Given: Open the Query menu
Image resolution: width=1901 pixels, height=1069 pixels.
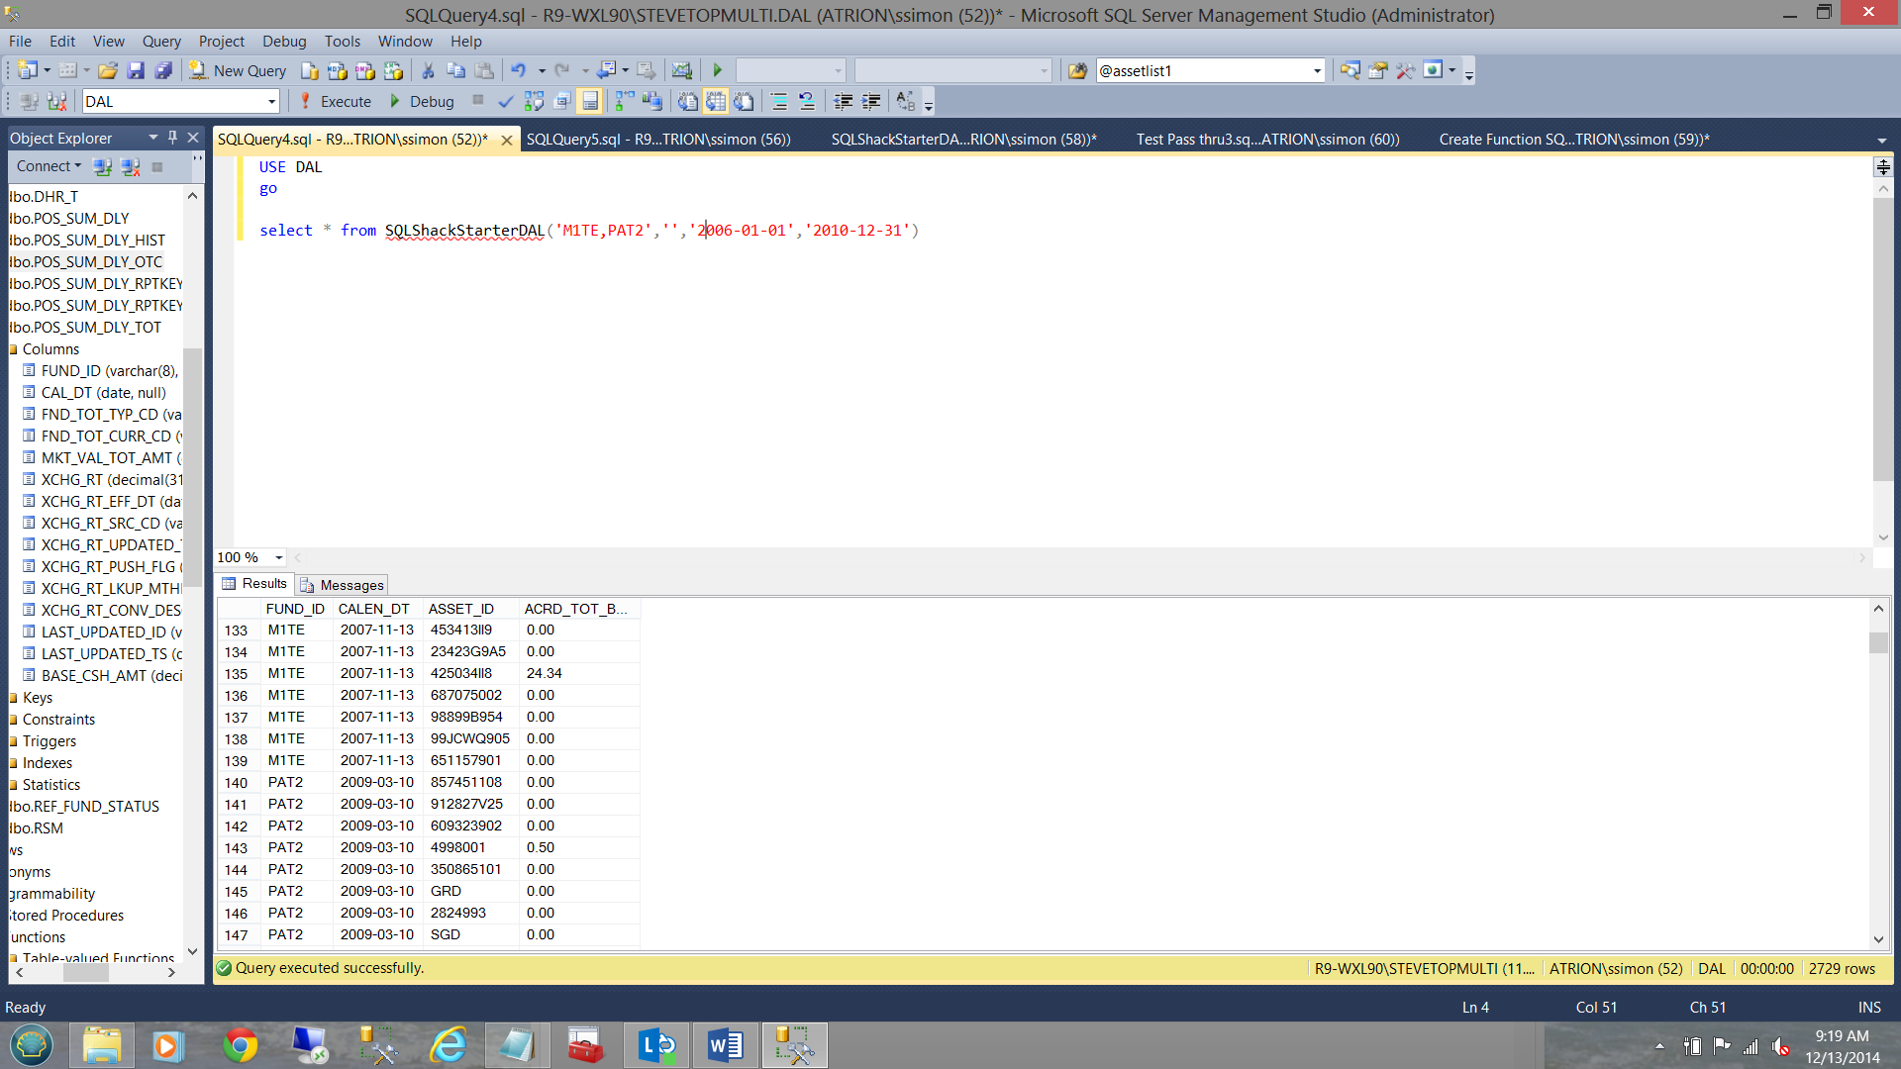Looking at the screenshot, I should (x=160, y=41).
